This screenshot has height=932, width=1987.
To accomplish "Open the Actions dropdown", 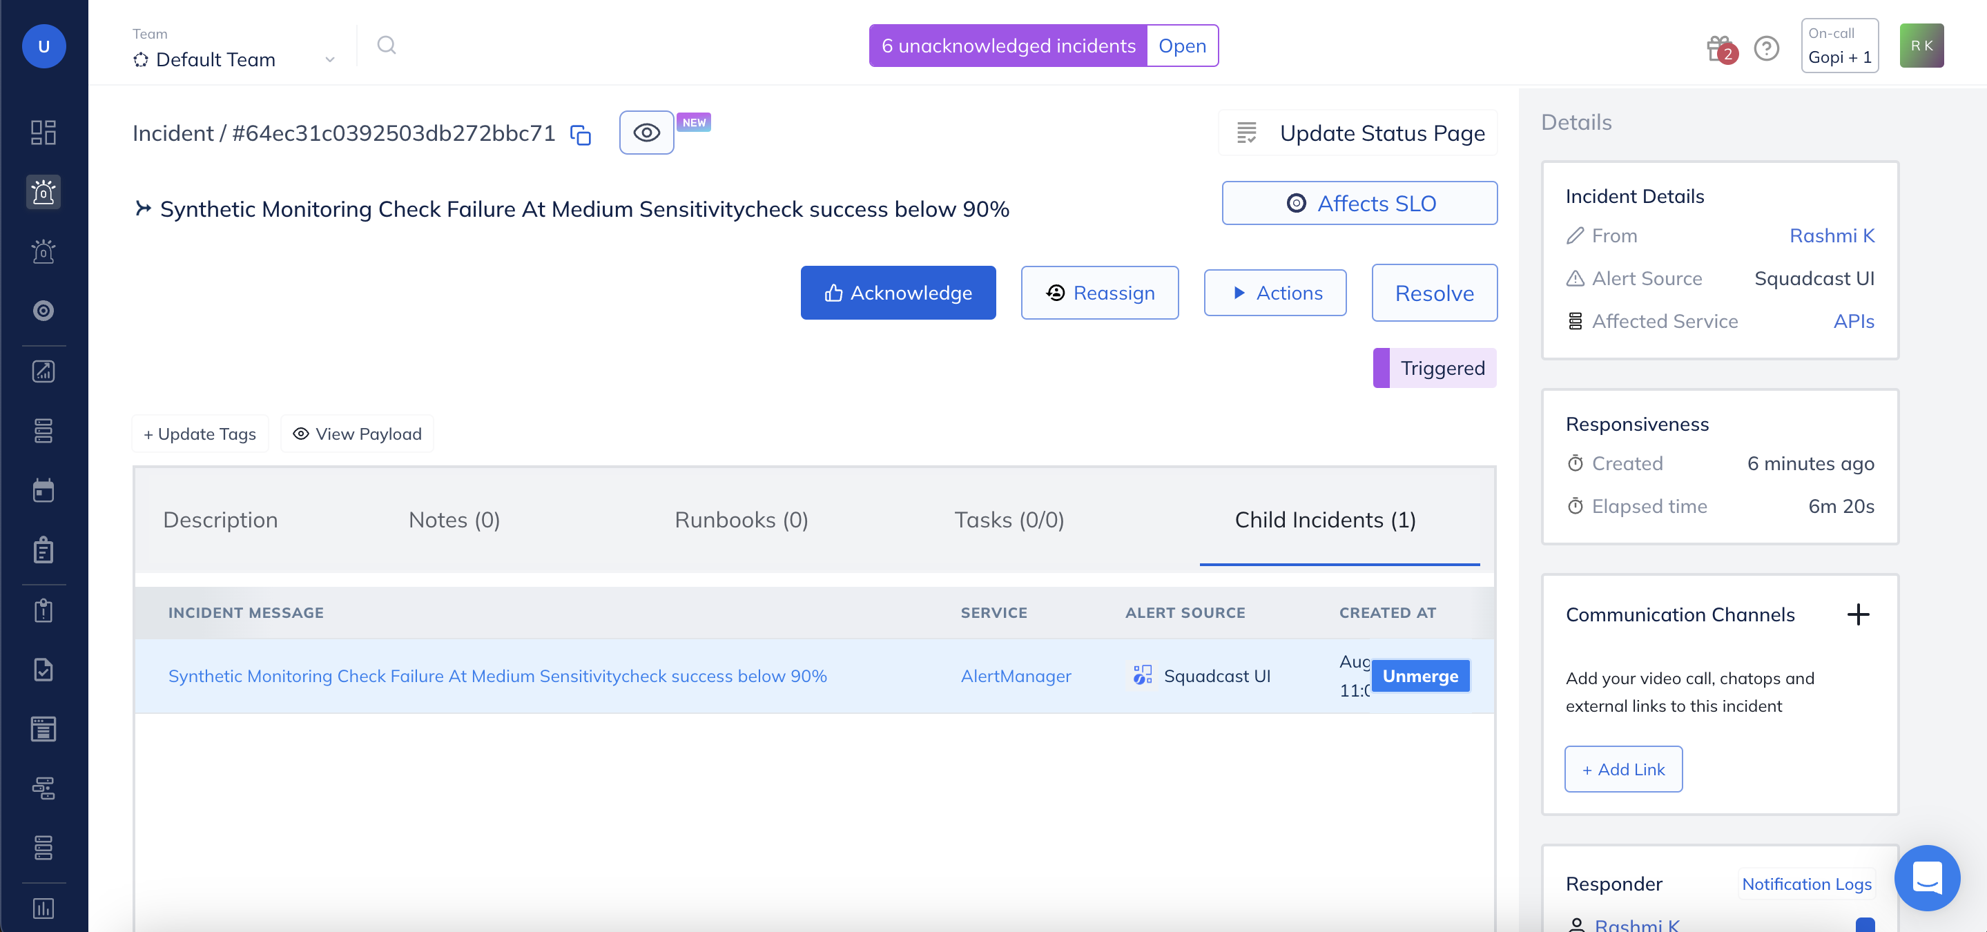I will (x=1274, y=293).
